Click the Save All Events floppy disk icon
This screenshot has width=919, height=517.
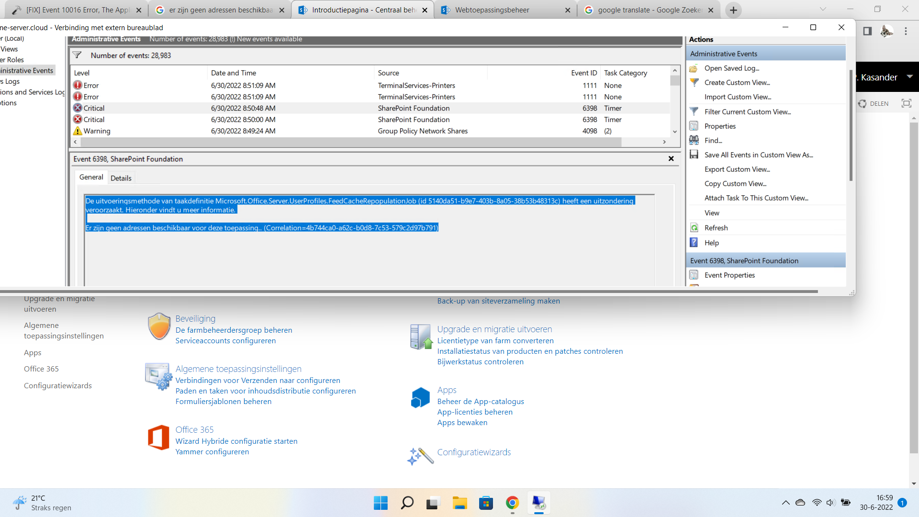694,155
